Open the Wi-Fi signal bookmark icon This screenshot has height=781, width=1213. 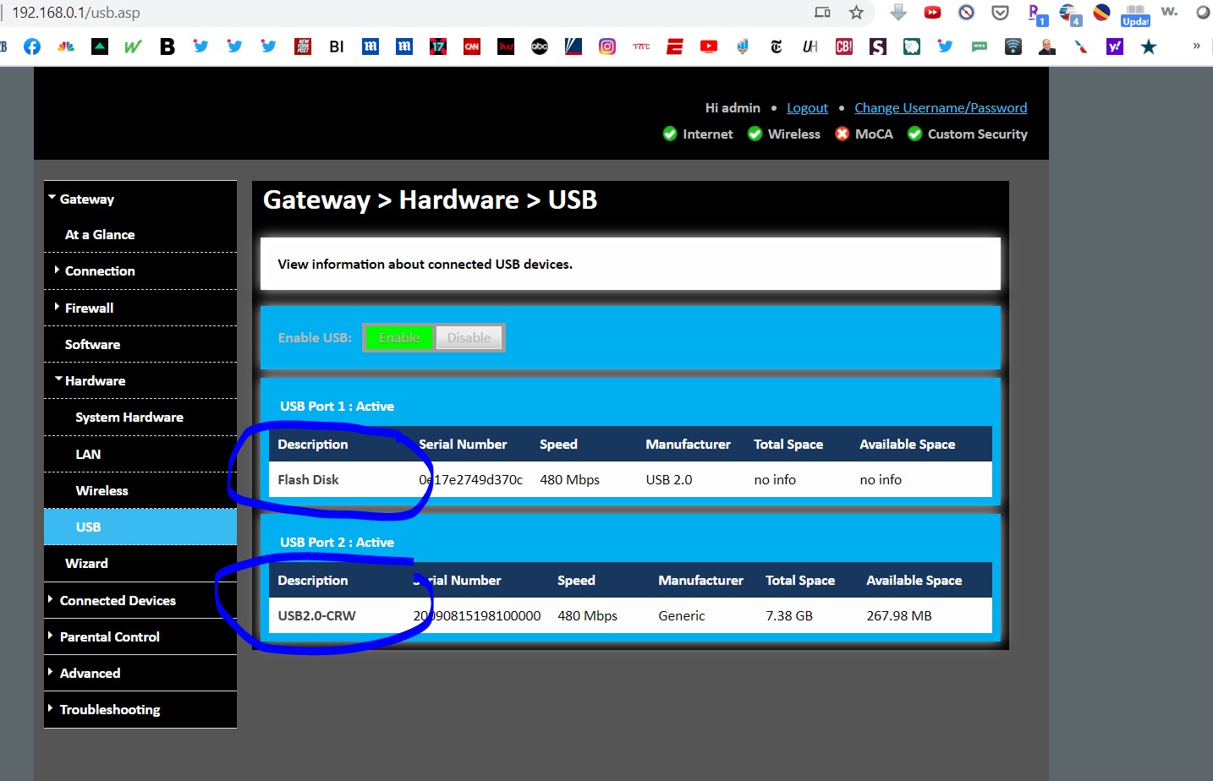point(1013,46)
